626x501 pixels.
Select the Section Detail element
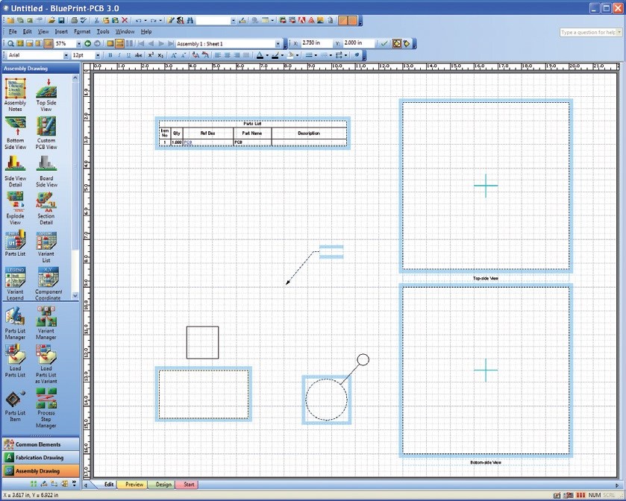[x=46, y=208]
